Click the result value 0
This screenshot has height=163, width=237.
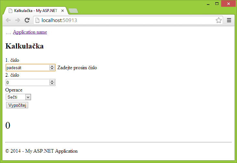click(x=8, y=125)
